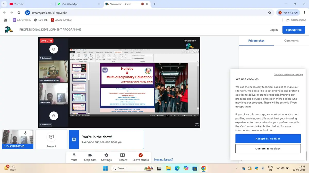This screenshot has width=309, height=173.
Task: Accept all cookies
Action: click(x=268, y=139)
